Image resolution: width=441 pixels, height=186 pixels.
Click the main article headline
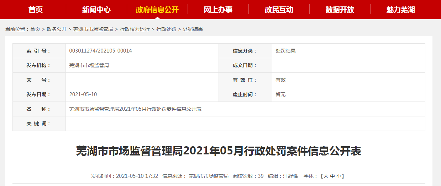pos(219,151)
